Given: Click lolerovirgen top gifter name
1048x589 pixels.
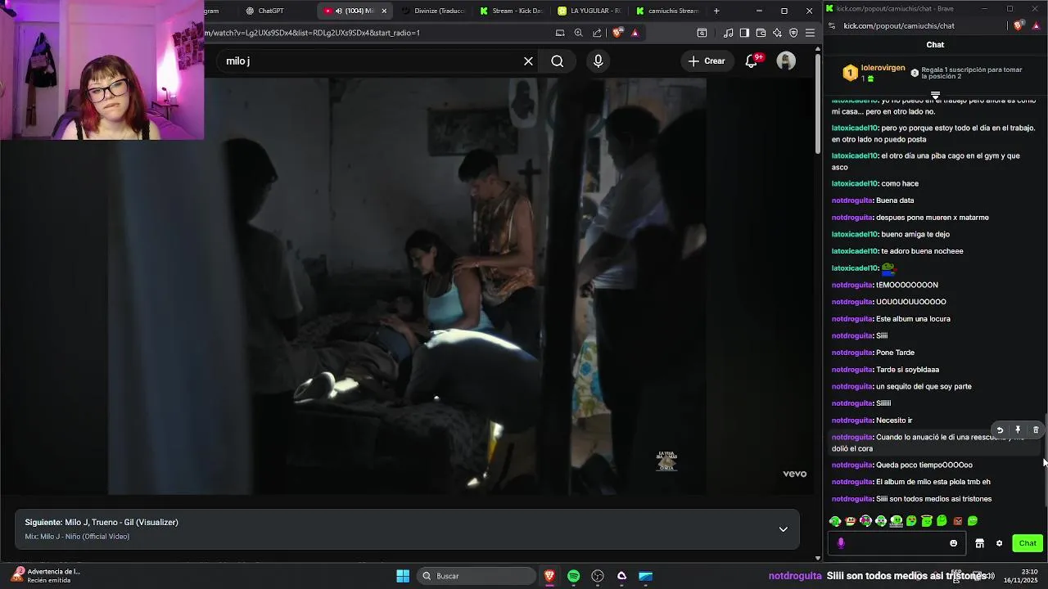Looking at the screenshot, I should (883, 68).
